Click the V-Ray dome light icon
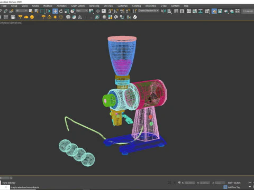The width and height of the screenshot is (254, 190). click(26, 17)
